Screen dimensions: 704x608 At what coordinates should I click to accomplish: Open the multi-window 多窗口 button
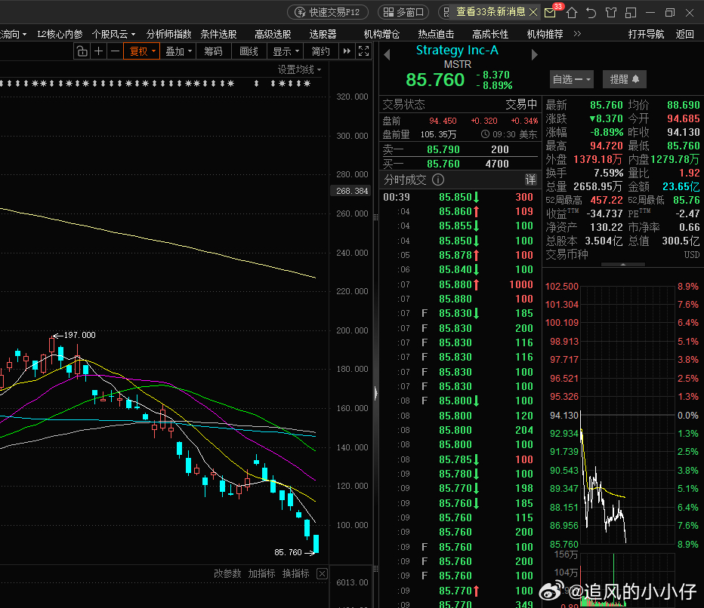(x=403, y=12)
